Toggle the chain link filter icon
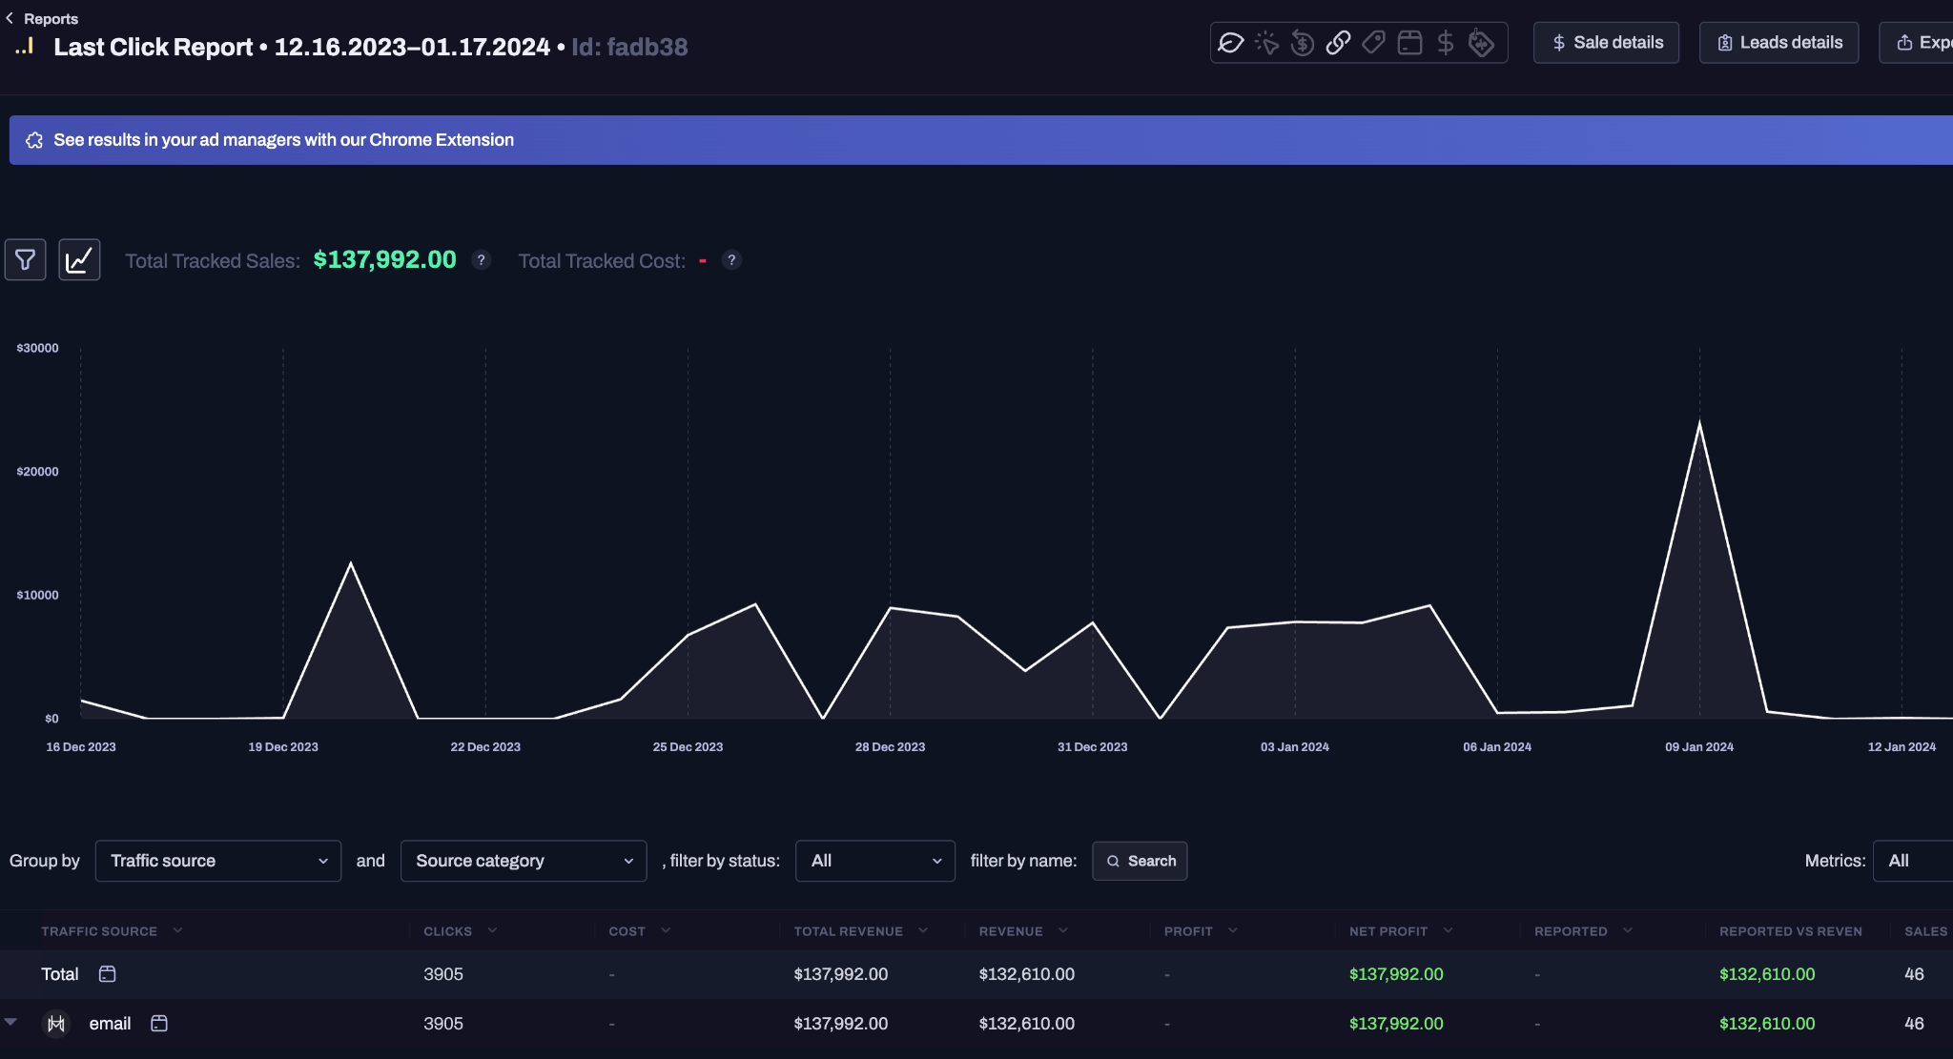1953x1059 pixels. pyautogui.click(x=1338, y=42)
